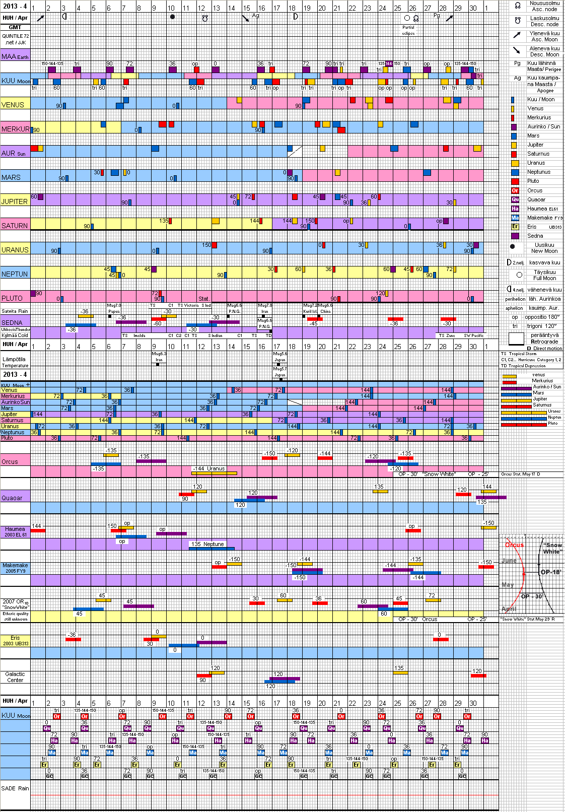Click the Partial eclipse note under April 25
This screenshot has height=812, width=565.
tap(408, 30)
